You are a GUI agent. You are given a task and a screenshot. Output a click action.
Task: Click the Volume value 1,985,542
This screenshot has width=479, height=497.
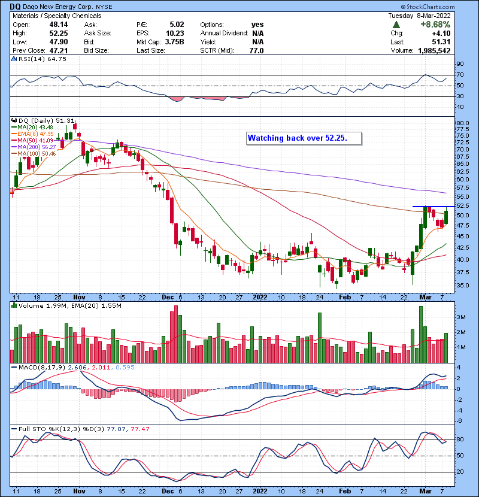tap(434, 50)
